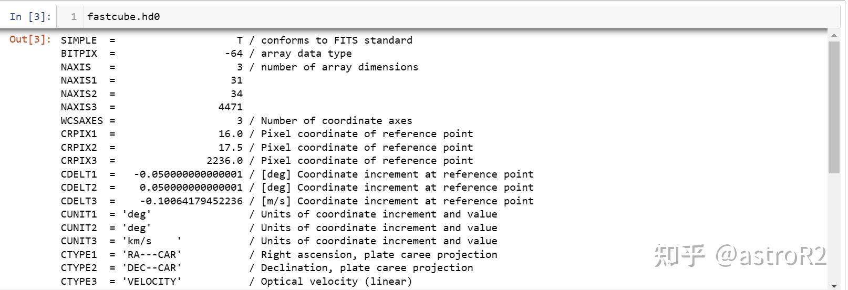Image resolution: width=848 pixels, height=290 pixels.
Task: Click into the fastcube.hd0 code cell
Action: coord(368,17)
